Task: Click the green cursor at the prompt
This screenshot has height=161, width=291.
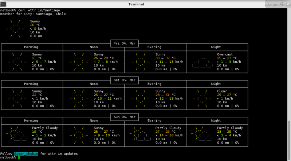Action: 19,157
